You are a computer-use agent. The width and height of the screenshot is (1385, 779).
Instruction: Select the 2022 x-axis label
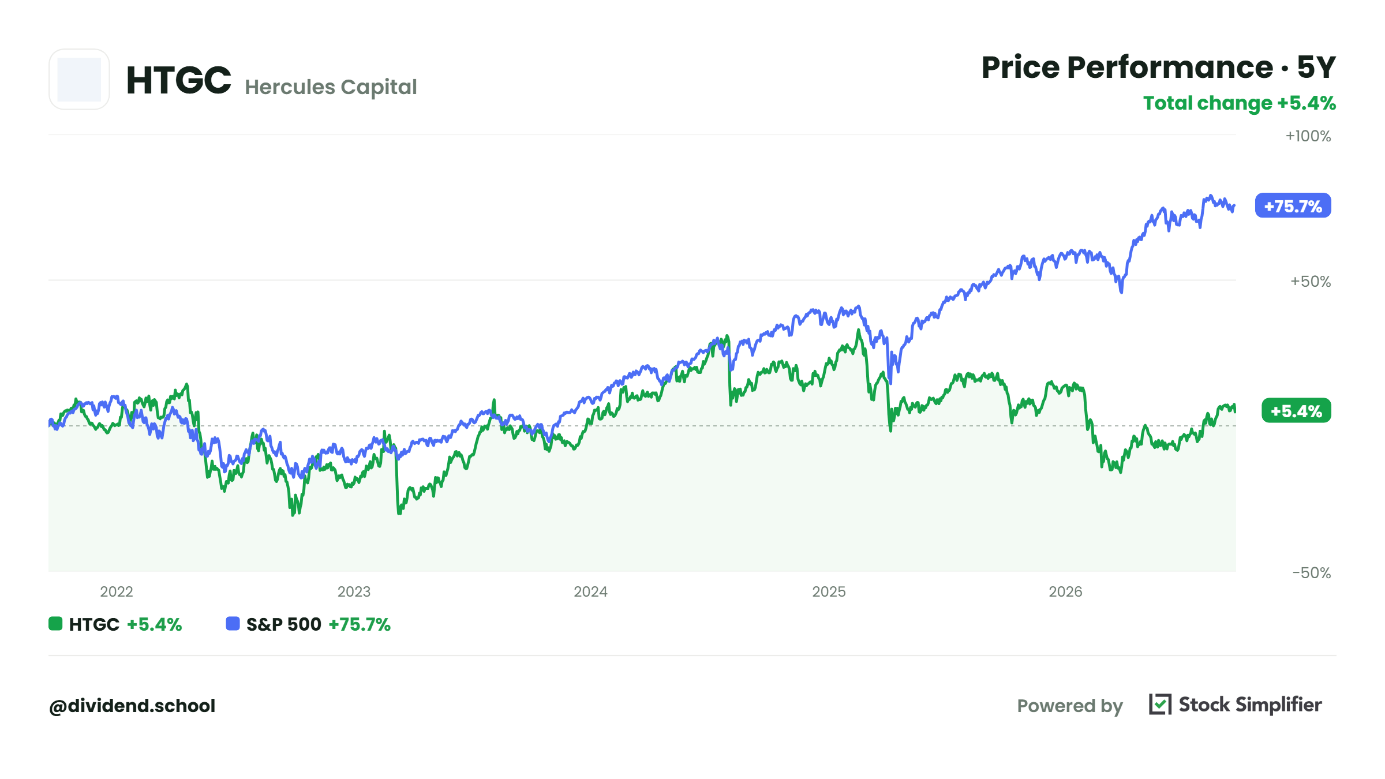click(x=117, y=591)
